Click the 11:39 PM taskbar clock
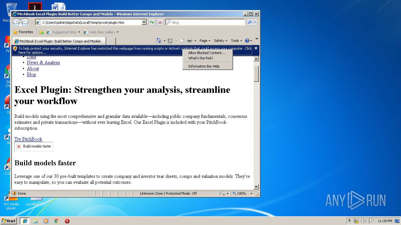This screenshot has width=401, height=225. tap(385, 221)
